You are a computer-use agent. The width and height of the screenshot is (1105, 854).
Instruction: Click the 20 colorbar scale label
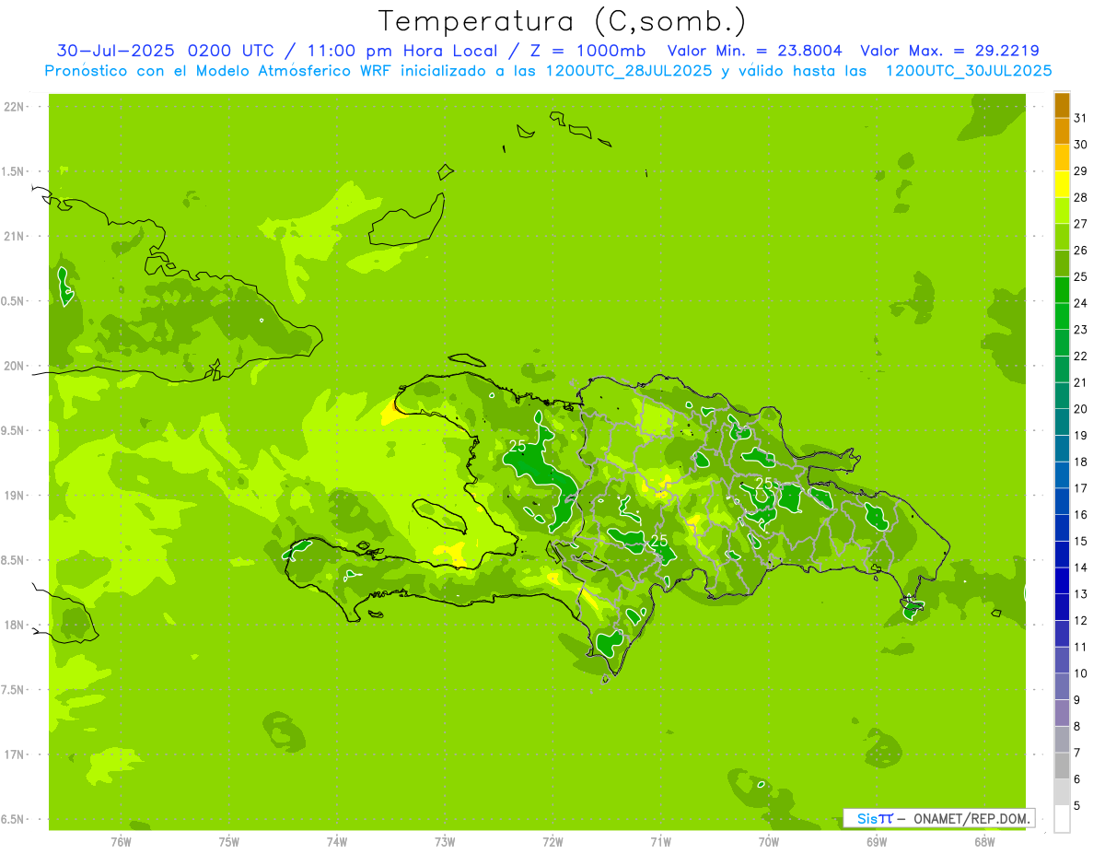point(1081,409)
